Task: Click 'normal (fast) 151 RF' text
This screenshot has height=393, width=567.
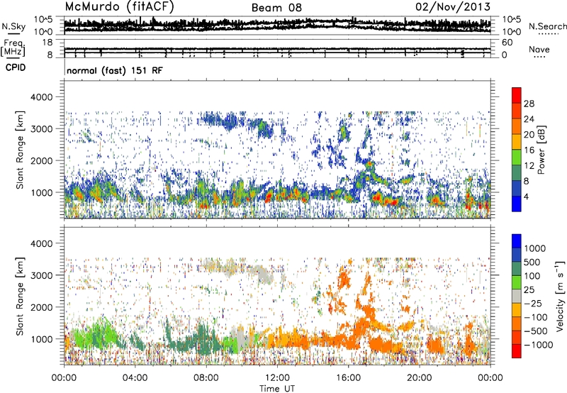Action: pos(115,70)
